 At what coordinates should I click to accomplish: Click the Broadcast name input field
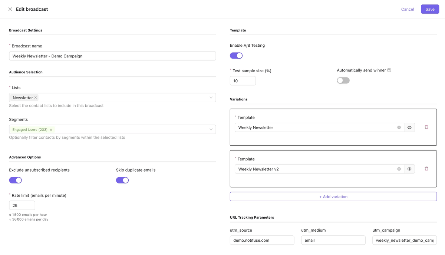click(112, 56)
